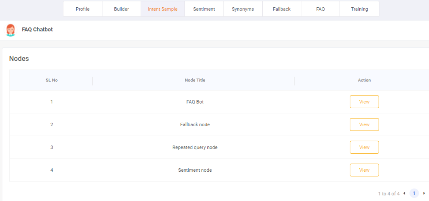This screenshot has width=429, height=201.
Task: Click SL No cell 1
Action: coord(52,102)
